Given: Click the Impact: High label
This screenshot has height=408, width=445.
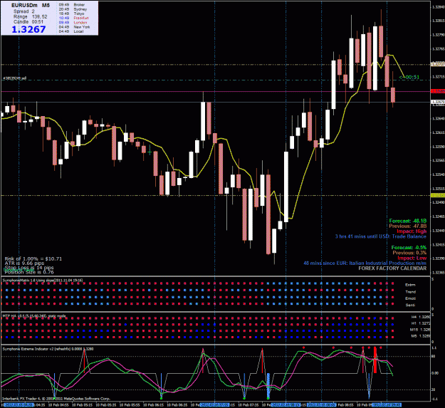Looking at the screenshot, I should [x=412, y=231].
